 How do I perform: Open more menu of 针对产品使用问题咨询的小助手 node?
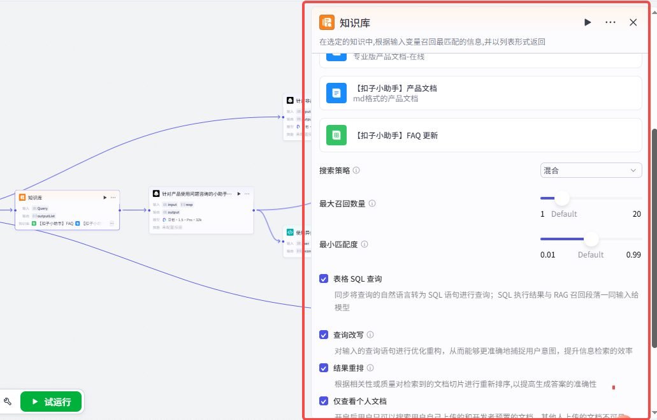click(x=247, y=194)
